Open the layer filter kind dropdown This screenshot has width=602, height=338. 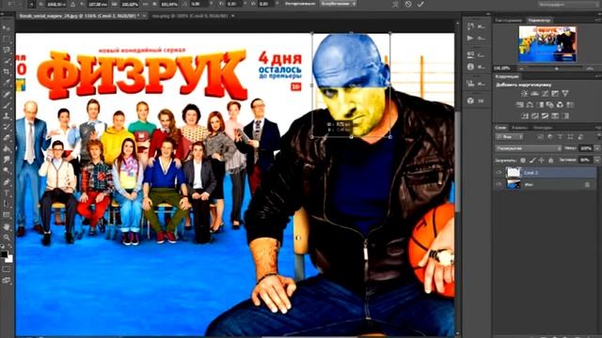[x=510, y=137]
